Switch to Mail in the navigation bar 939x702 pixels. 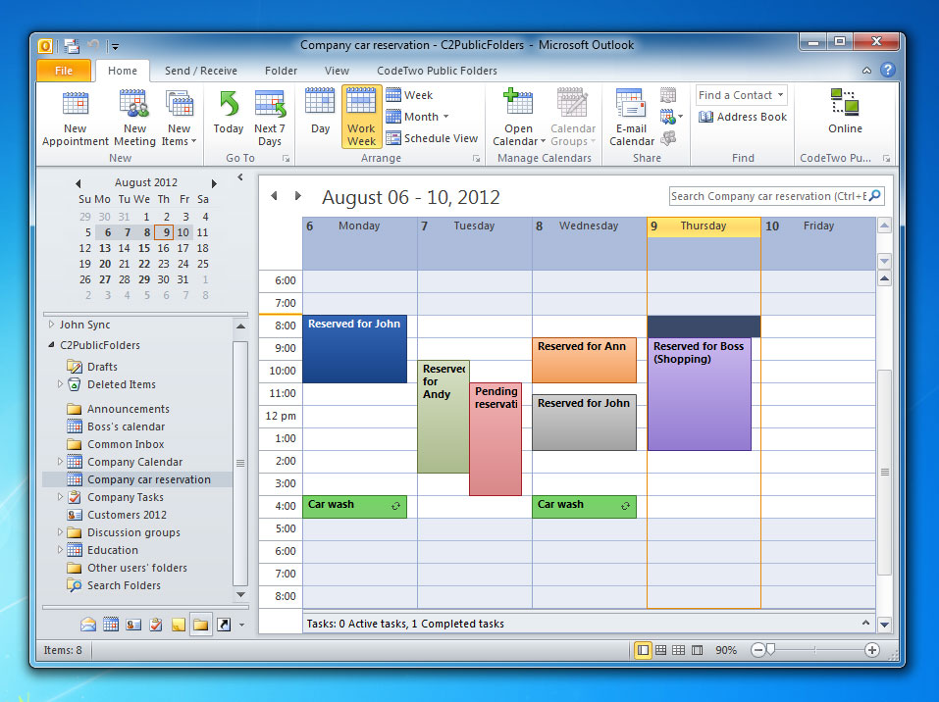point(88,624)
